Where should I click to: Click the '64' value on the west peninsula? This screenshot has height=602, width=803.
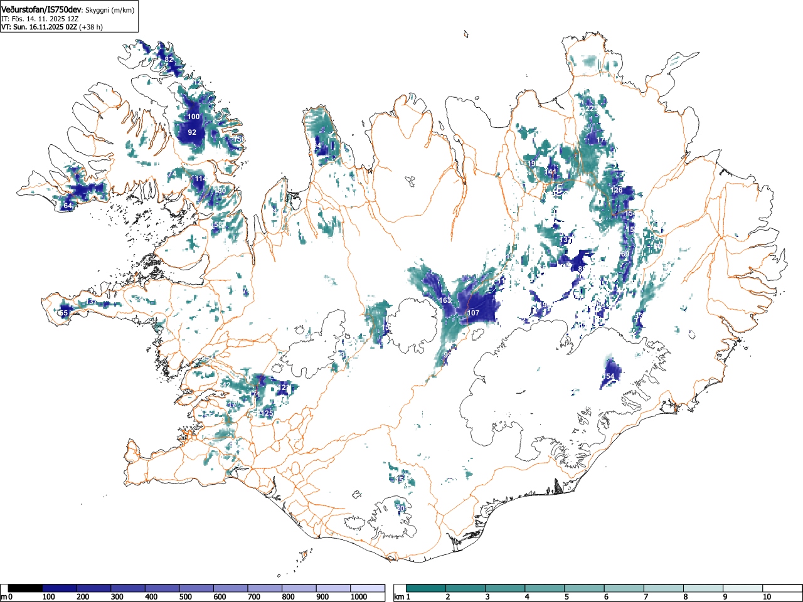point(68,206)
